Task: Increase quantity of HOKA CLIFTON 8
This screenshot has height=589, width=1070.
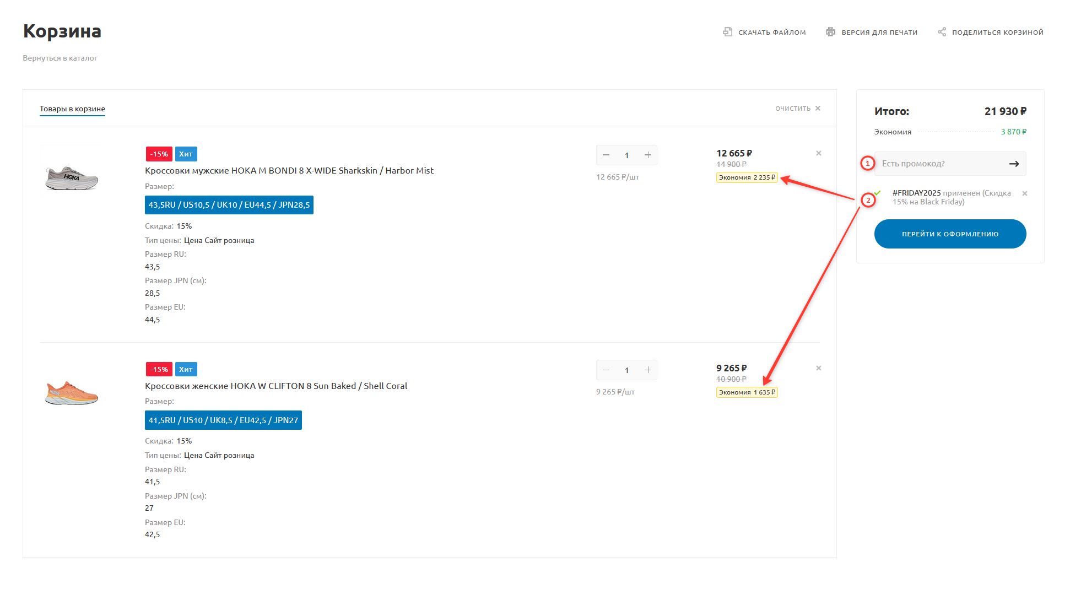Action: coord(647,370)
